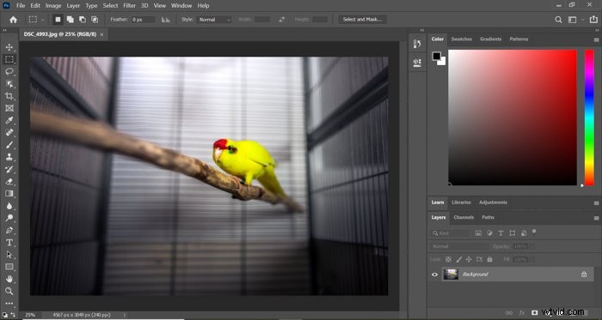Select the Horizontal Type tool
This screenshot has width=602, height=320.
tap(9, 242)
